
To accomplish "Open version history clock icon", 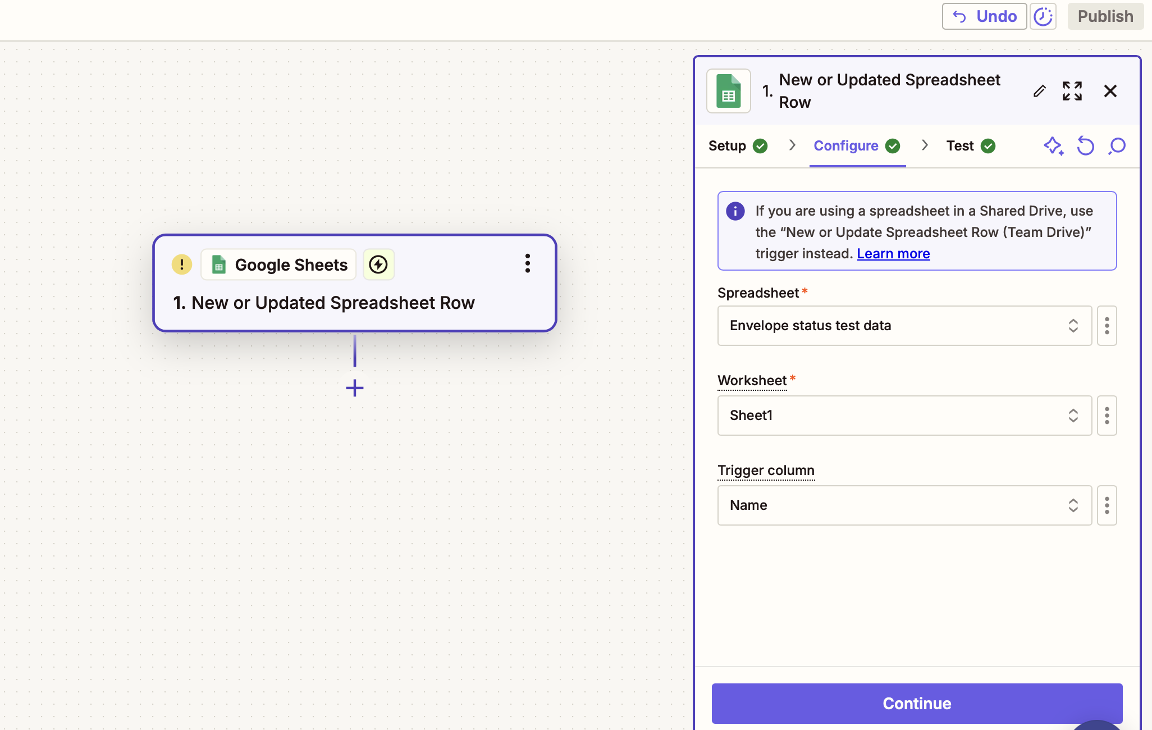I will click(1043, 16).
